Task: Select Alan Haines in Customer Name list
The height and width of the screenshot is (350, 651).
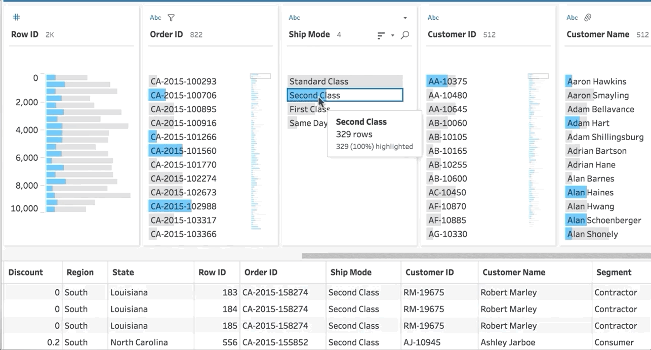Action: (590, 192)
